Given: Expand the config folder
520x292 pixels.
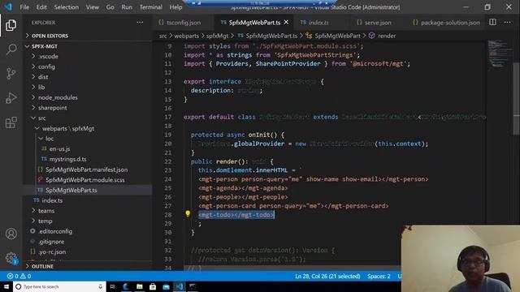Looking at the screenshot, I should point(46,67).
